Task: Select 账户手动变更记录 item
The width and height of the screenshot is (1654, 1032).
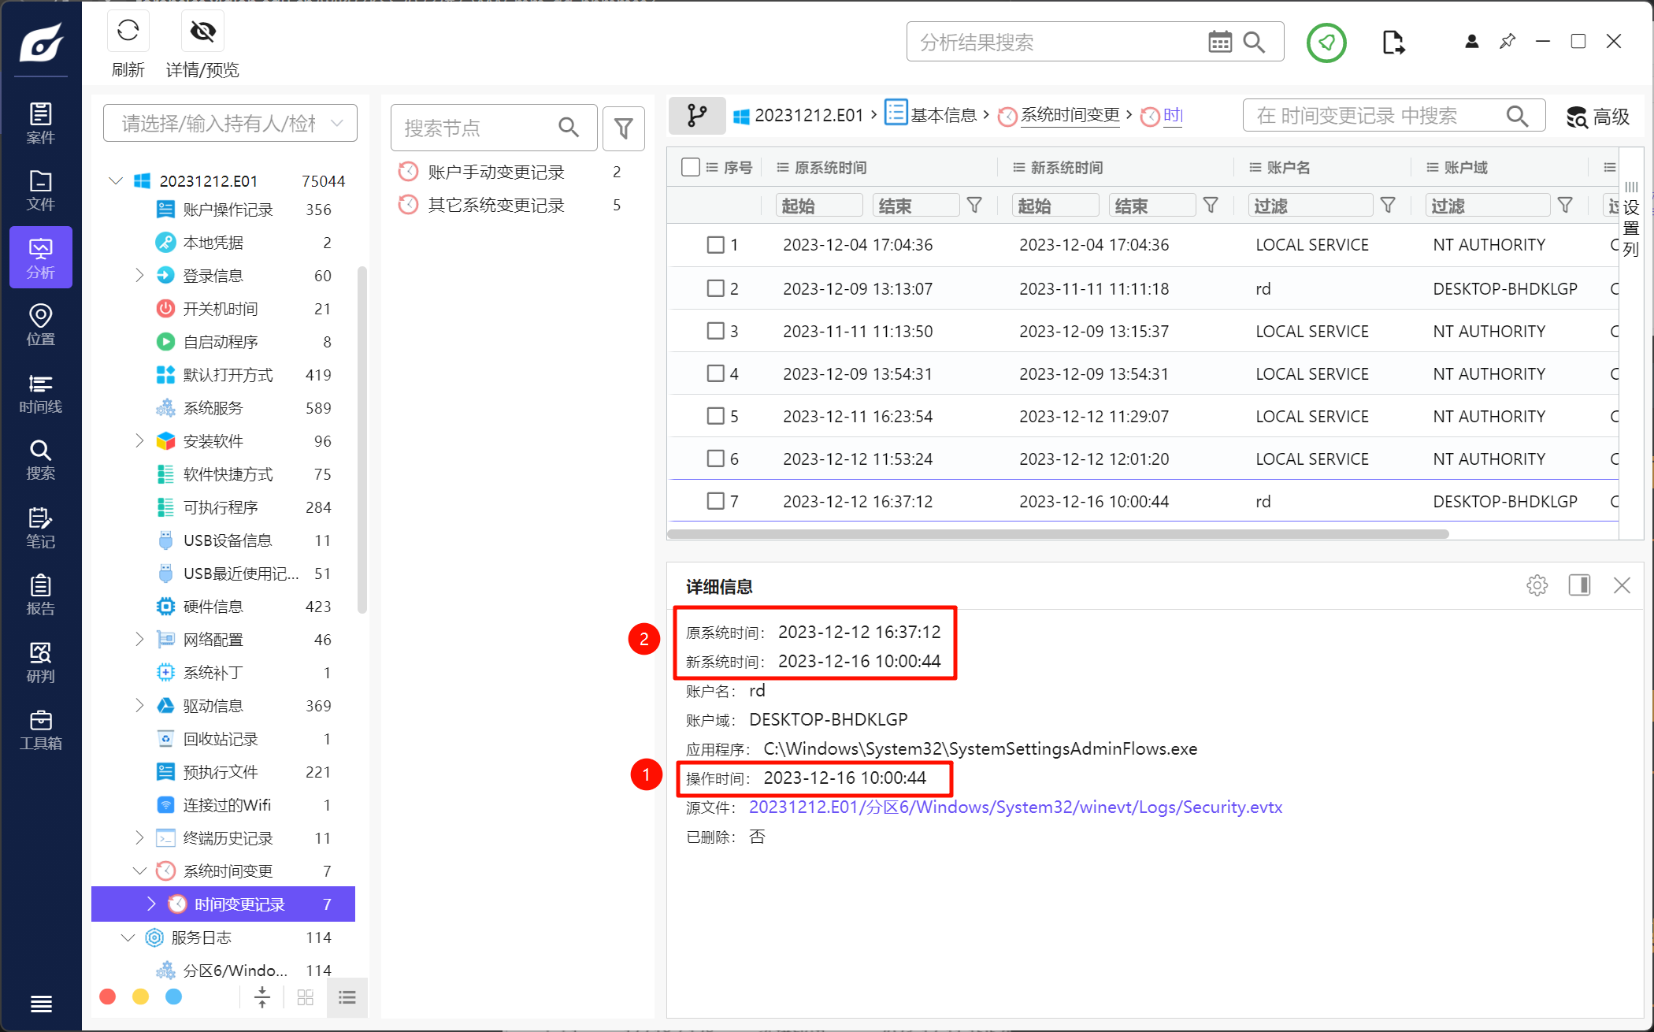Action: pyautogui.click(x=495, y=172)
